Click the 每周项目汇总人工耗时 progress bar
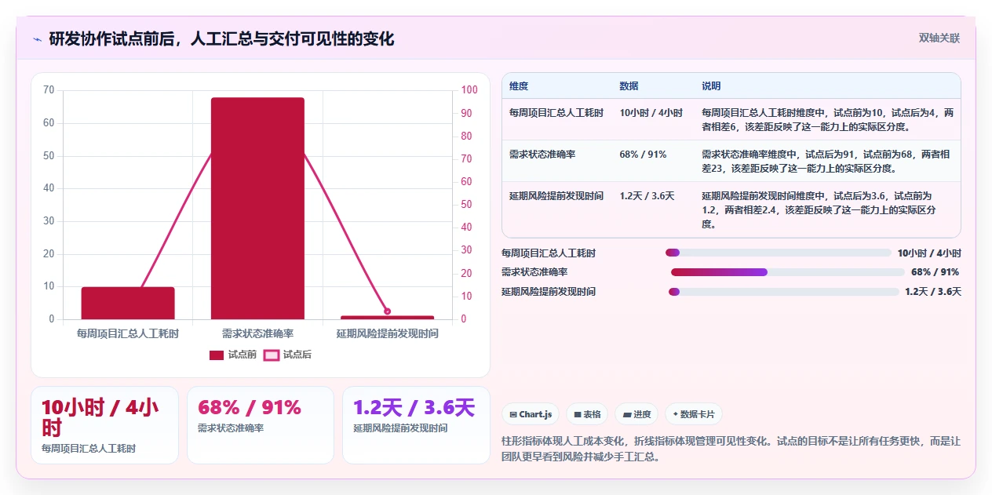 (x=778, y=253)
